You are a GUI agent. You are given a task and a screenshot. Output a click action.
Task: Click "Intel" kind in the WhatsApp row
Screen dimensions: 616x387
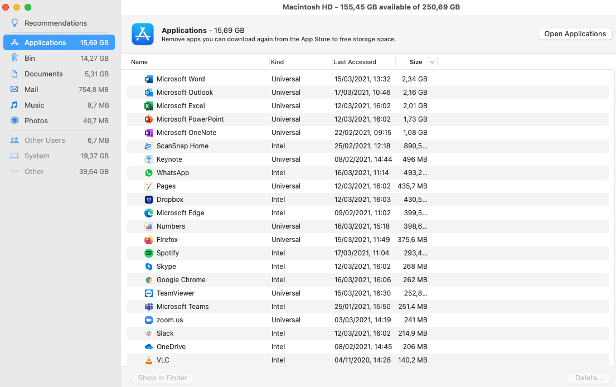pos(278,172)
